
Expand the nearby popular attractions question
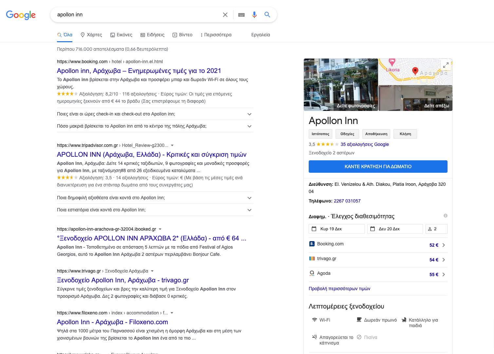point(155,198)
